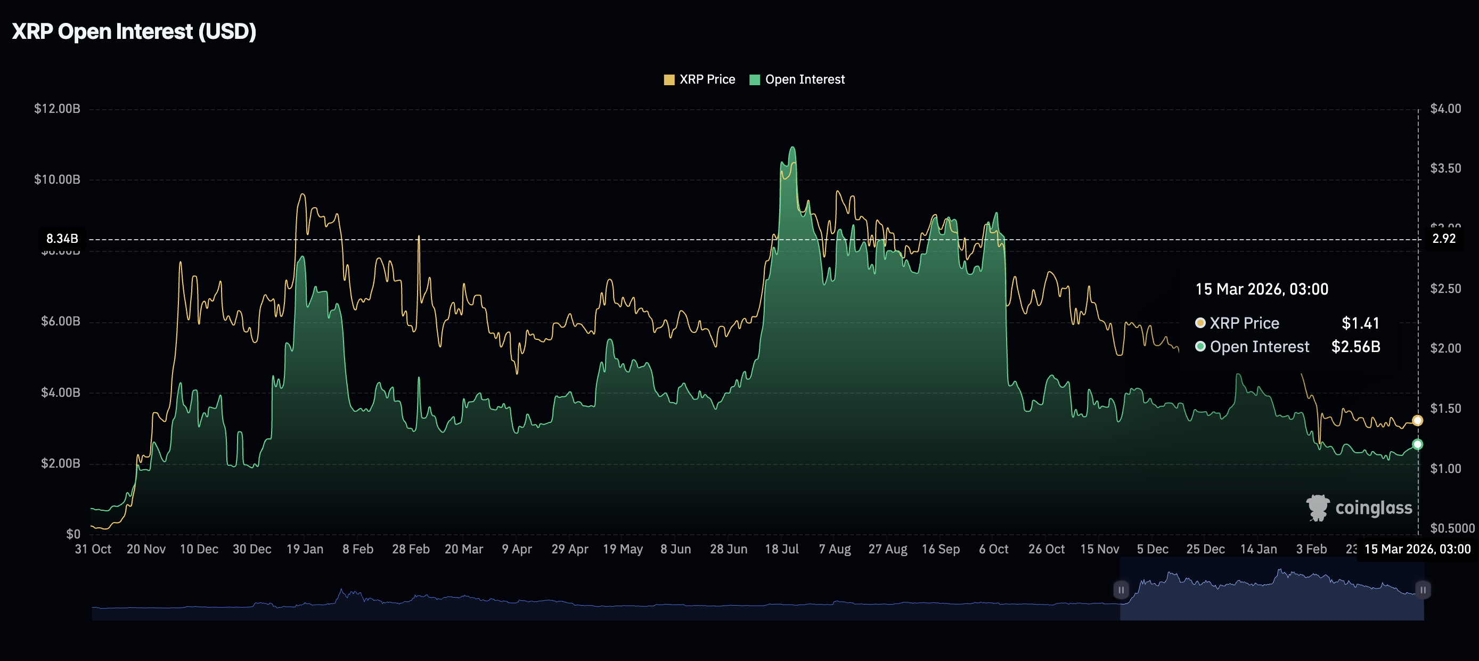Click the left range slider handle
Viewport: 1479px width, 661px height.
click(x=1121, y=590)
